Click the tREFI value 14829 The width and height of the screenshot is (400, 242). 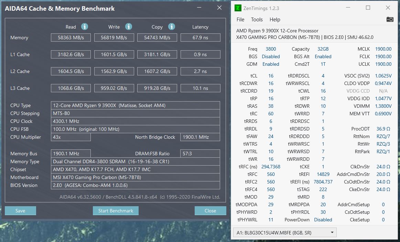click(x=323, y=174)
